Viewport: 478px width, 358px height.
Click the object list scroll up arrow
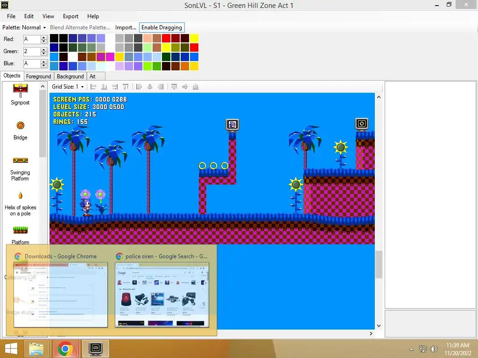[x=42, y=87]
